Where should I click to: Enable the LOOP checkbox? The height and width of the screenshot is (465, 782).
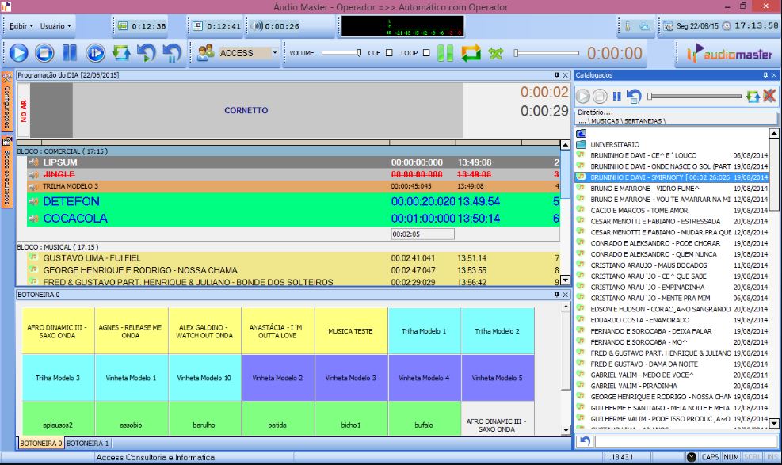point(426,53)
